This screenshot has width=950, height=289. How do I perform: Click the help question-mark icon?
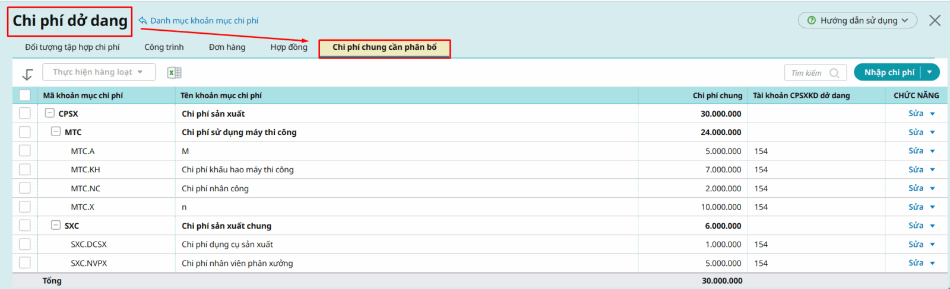(x=812, y=21)
